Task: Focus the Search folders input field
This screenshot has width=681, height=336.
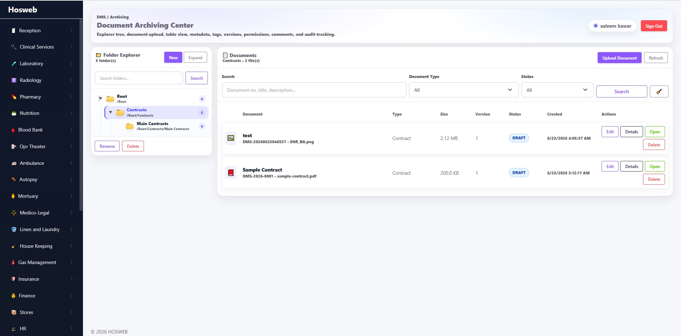Action: pos(139,78)
